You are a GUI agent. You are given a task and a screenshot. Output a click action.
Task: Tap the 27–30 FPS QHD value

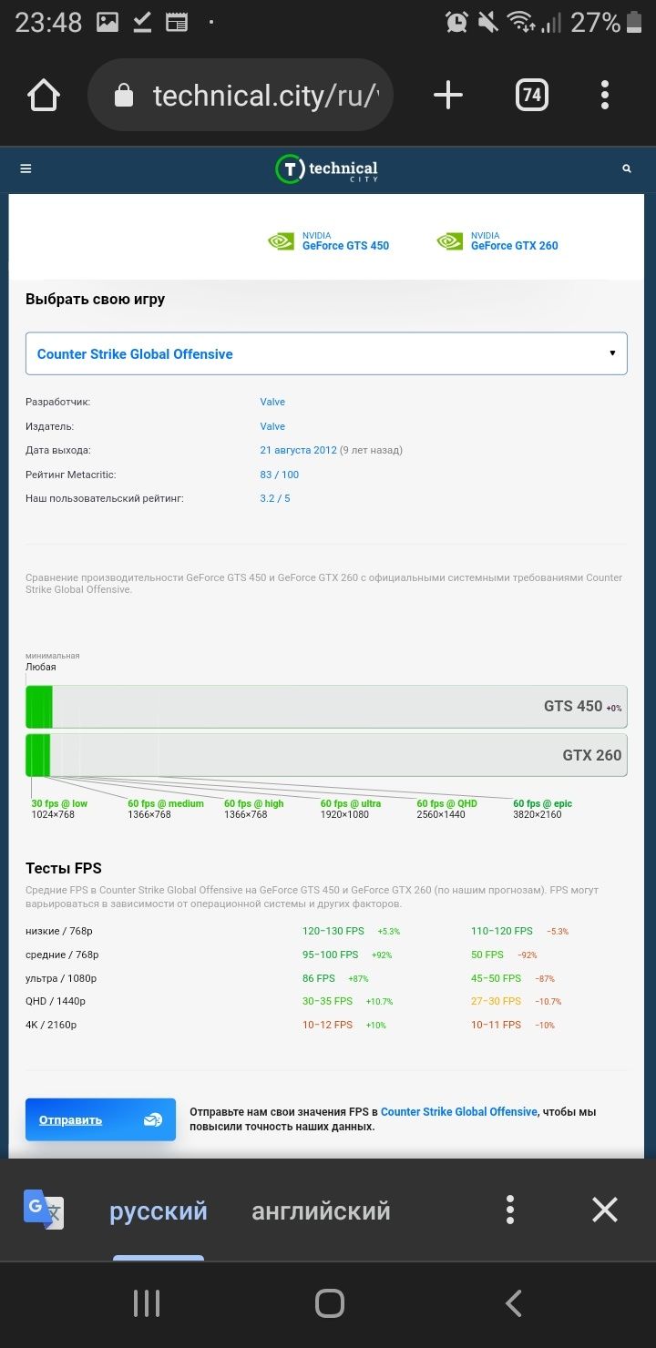[497, 1001]
